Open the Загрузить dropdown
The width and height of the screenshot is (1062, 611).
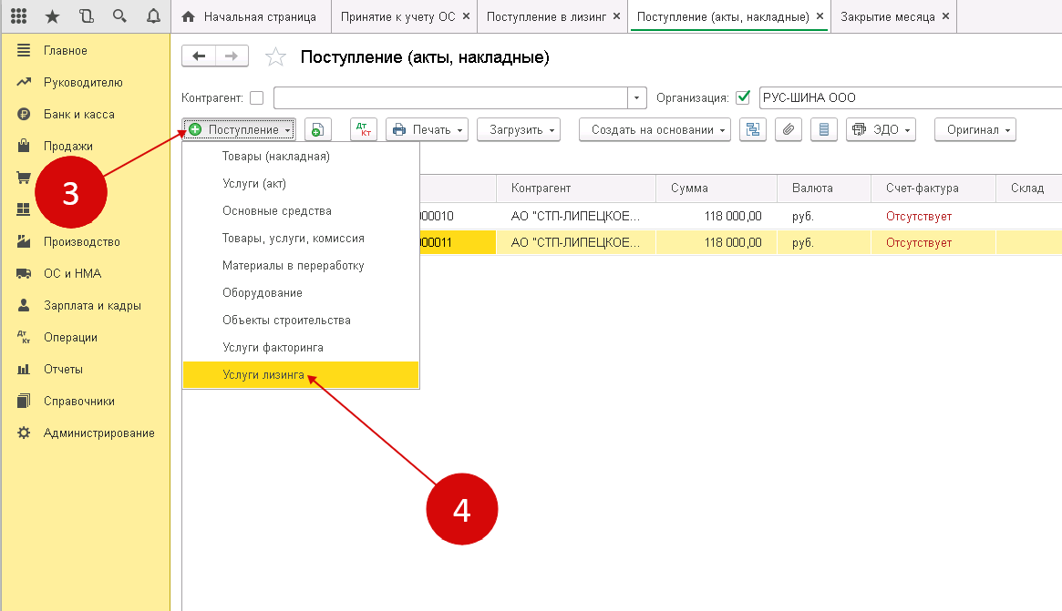519,130
